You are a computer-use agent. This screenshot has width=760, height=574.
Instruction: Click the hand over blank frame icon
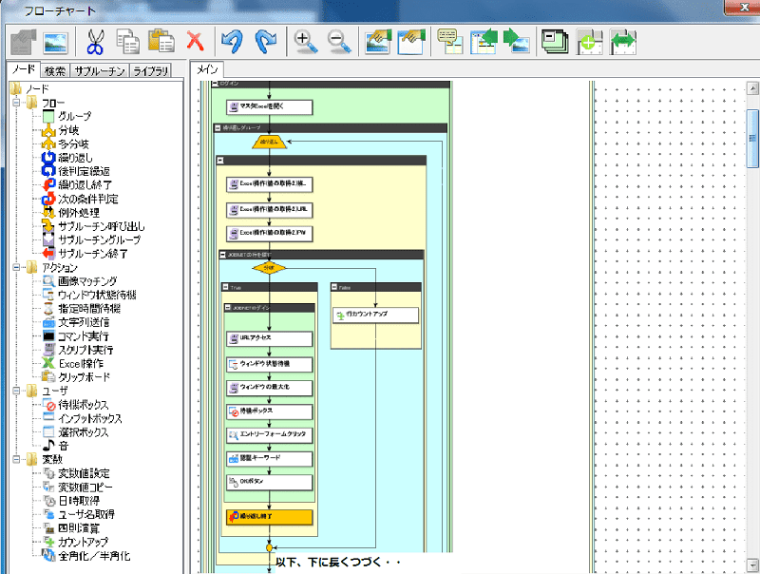point(411,41)
